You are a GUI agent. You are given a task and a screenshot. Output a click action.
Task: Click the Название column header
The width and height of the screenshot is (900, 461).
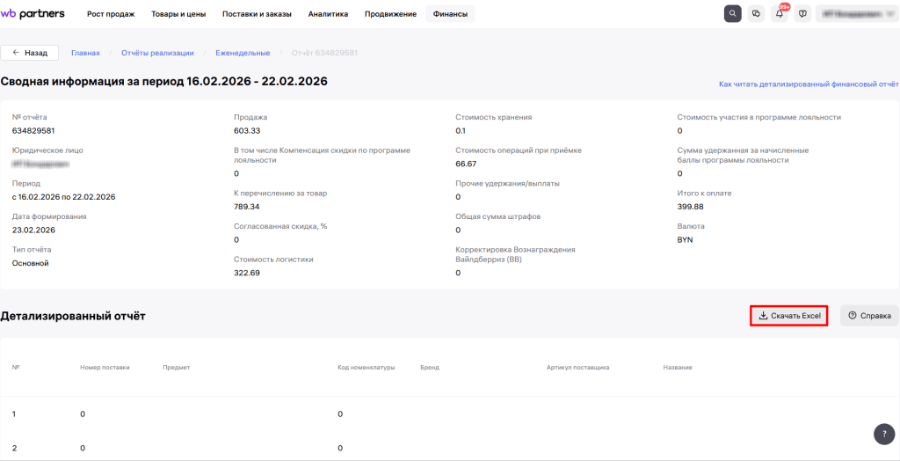coord(678,368)
